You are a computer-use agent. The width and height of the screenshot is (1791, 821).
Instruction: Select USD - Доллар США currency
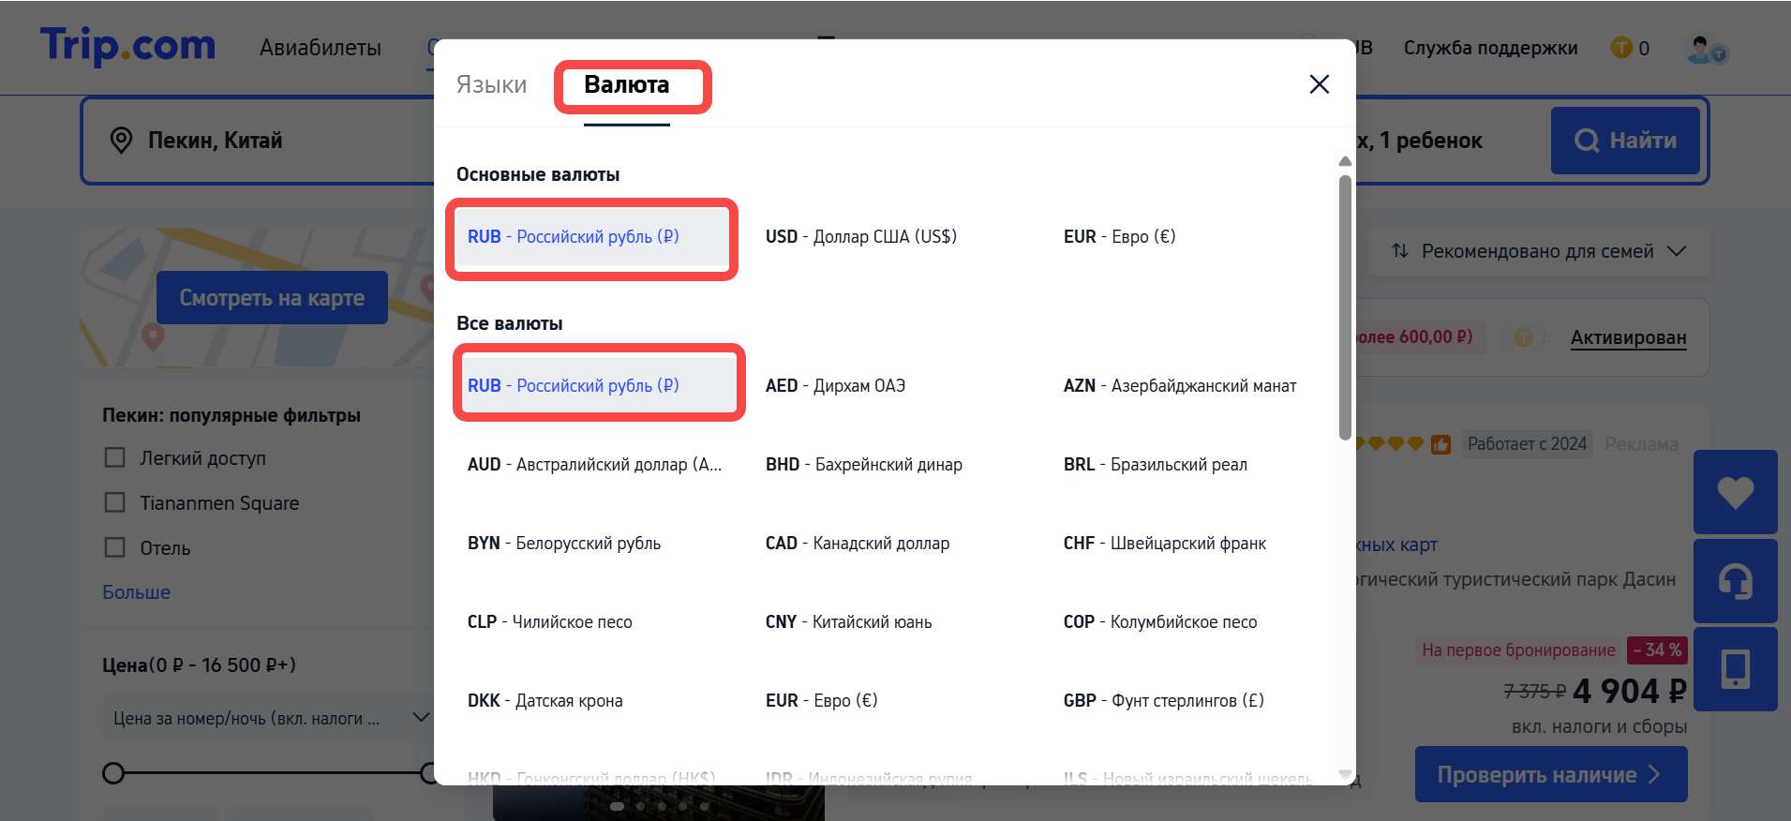860,237
